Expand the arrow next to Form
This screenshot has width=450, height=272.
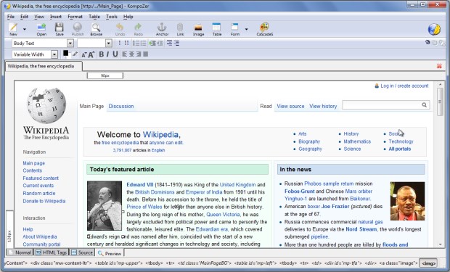tap(246, 29)
